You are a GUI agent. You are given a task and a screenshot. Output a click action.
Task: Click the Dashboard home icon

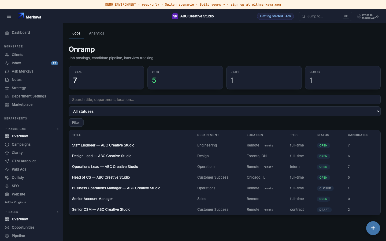click(x=7, y=33)
